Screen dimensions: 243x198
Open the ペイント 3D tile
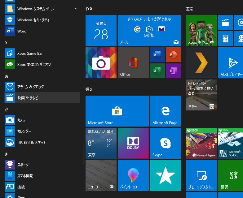pyautogui.click(x=133, y=175)
